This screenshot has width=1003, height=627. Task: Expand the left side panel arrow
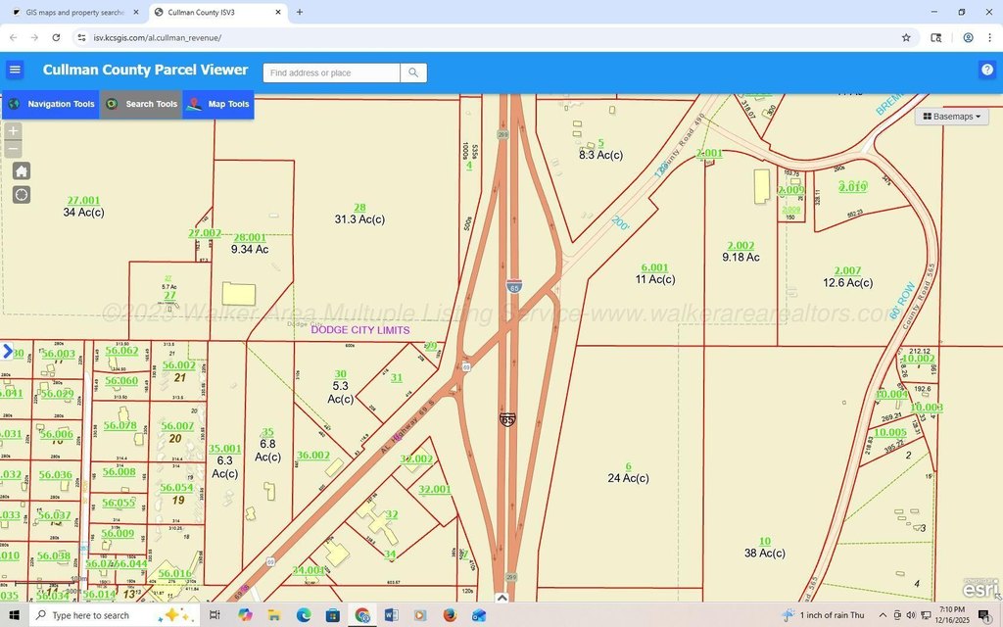(8, 351)
